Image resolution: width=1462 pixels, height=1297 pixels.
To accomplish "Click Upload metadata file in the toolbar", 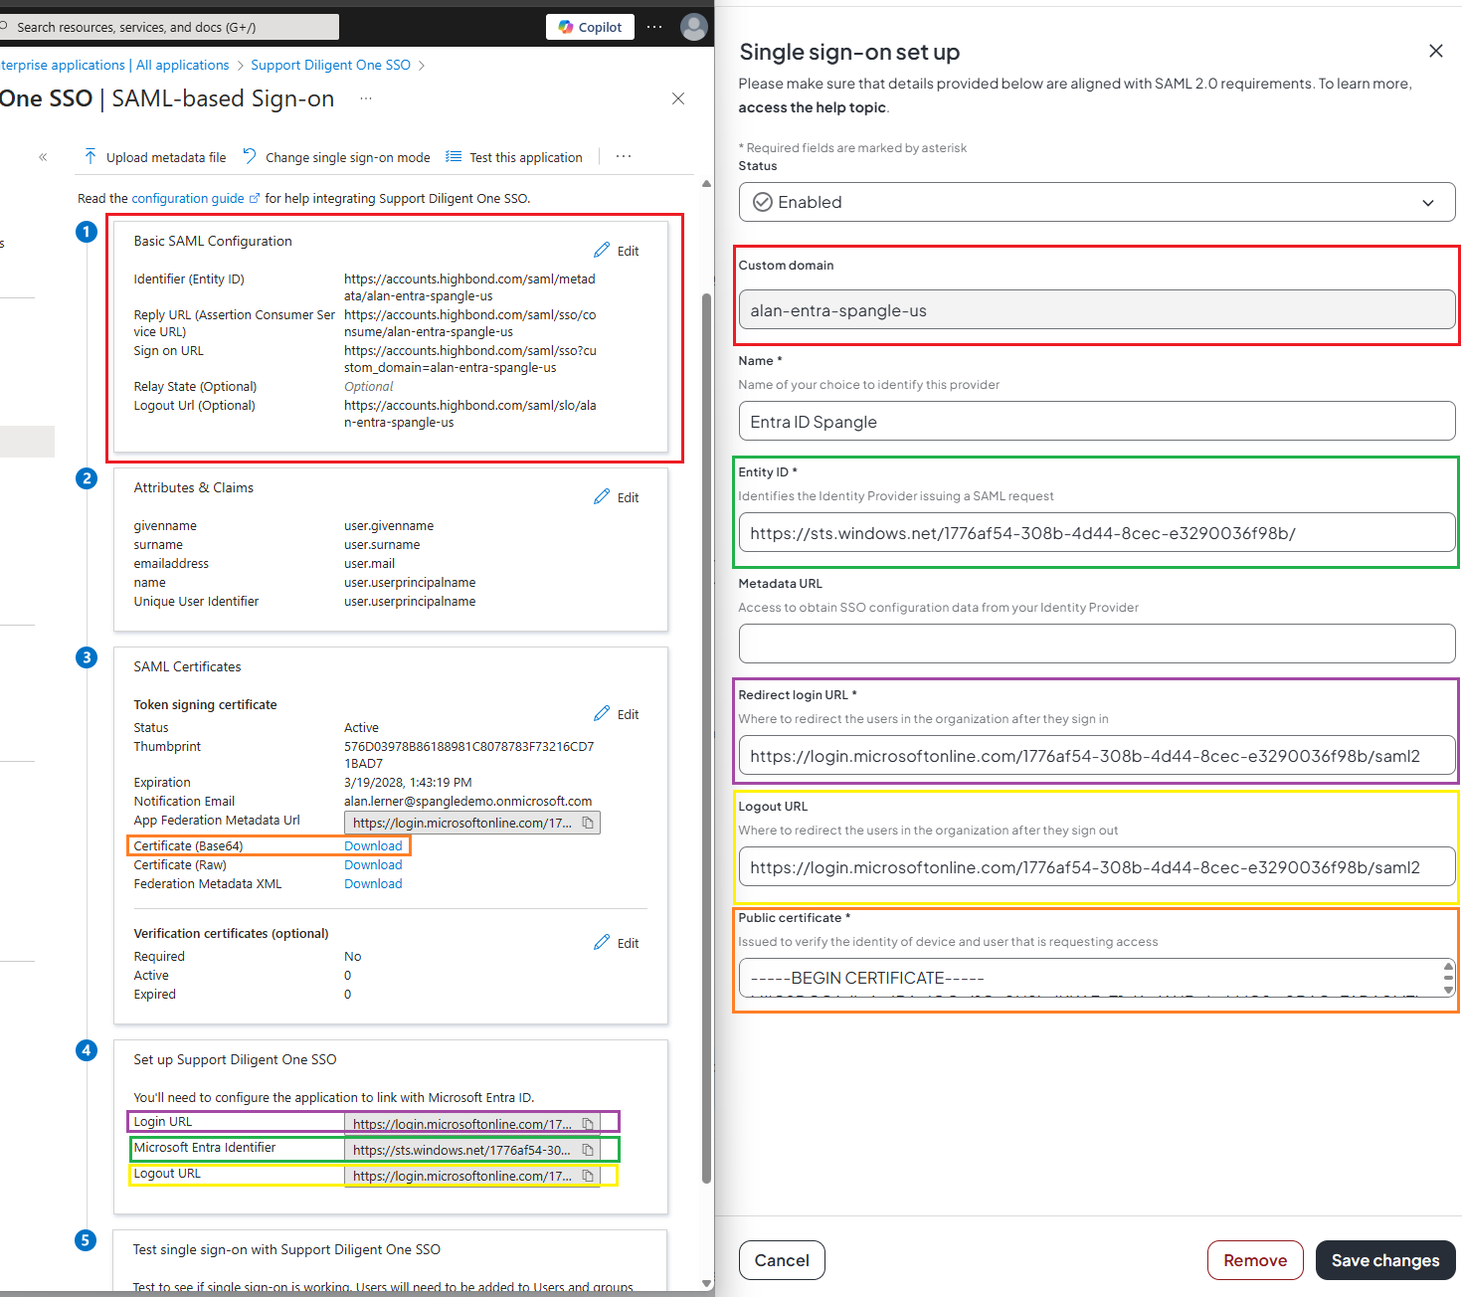I will [x=155, y=157].
